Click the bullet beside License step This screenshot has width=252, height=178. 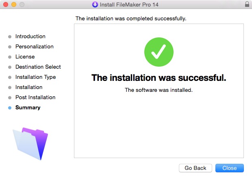(10, 57)
